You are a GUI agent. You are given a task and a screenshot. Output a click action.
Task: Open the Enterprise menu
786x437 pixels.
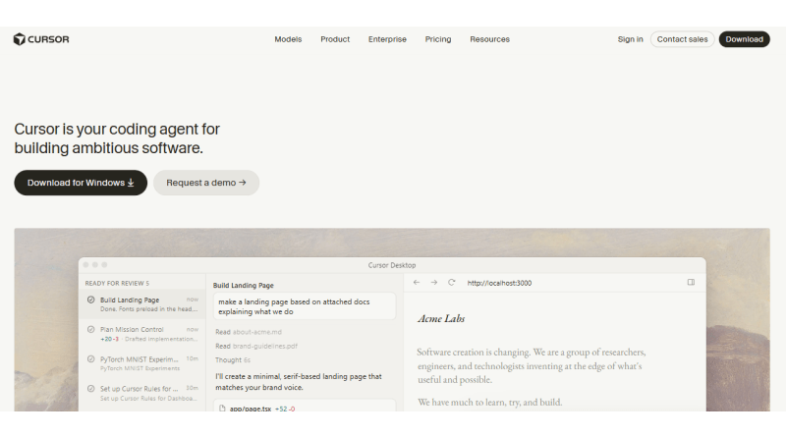[387, 39]
